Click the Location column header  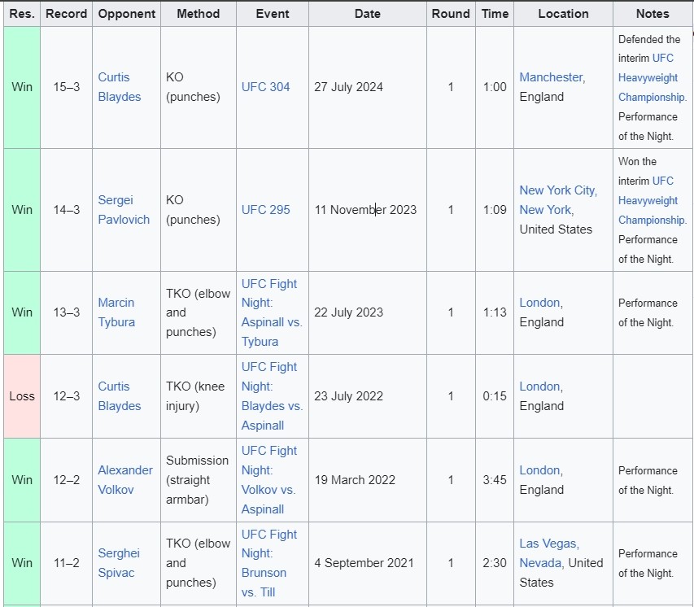(x=564, y=14)
